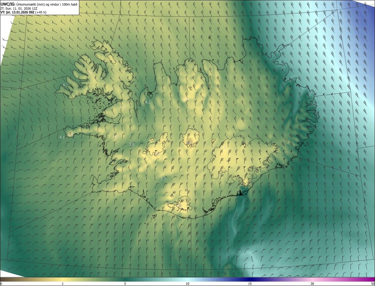Viewport: 375px width, 286px height.
Task: Click the 3.8 value label on the map
Action: (x=132, y=144)
